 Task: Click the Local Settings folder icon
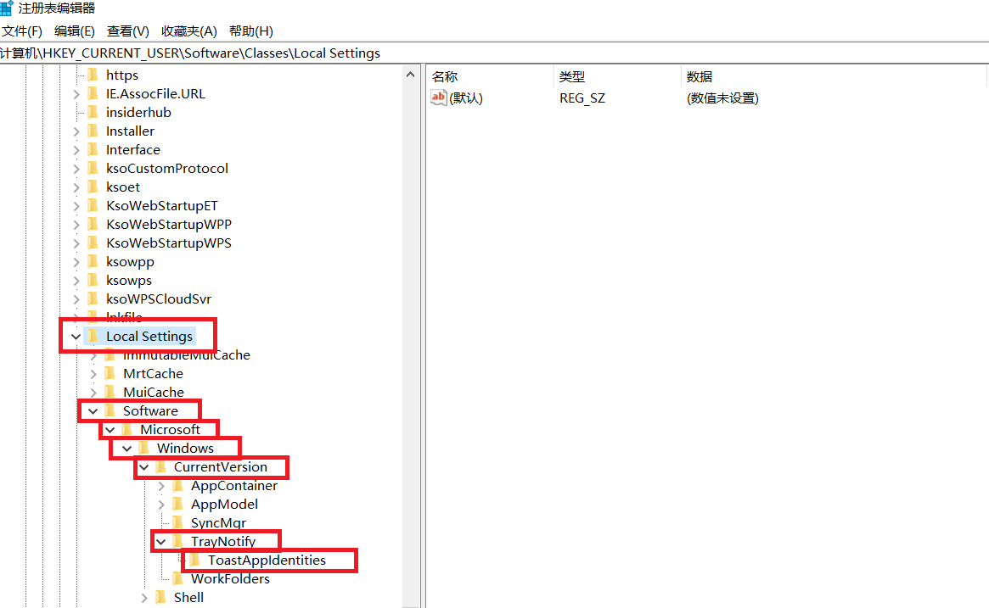(x=93, y=336)
